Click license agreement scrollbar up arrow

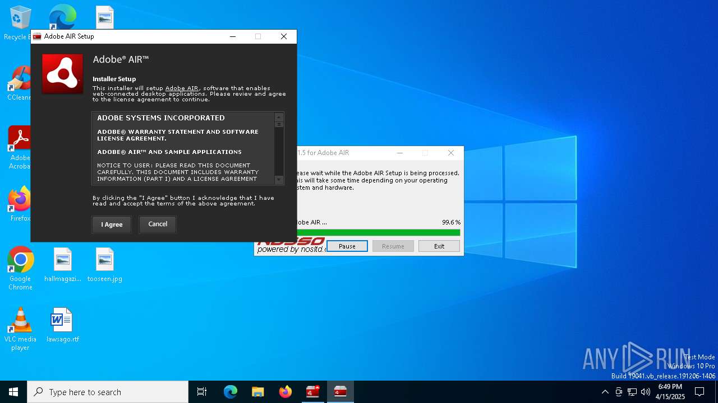(x=279, y=117)
